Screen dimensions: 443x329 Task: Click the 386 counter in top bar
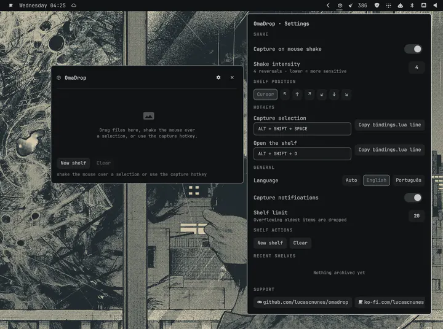pyautogui.click(x=362, y=6)
